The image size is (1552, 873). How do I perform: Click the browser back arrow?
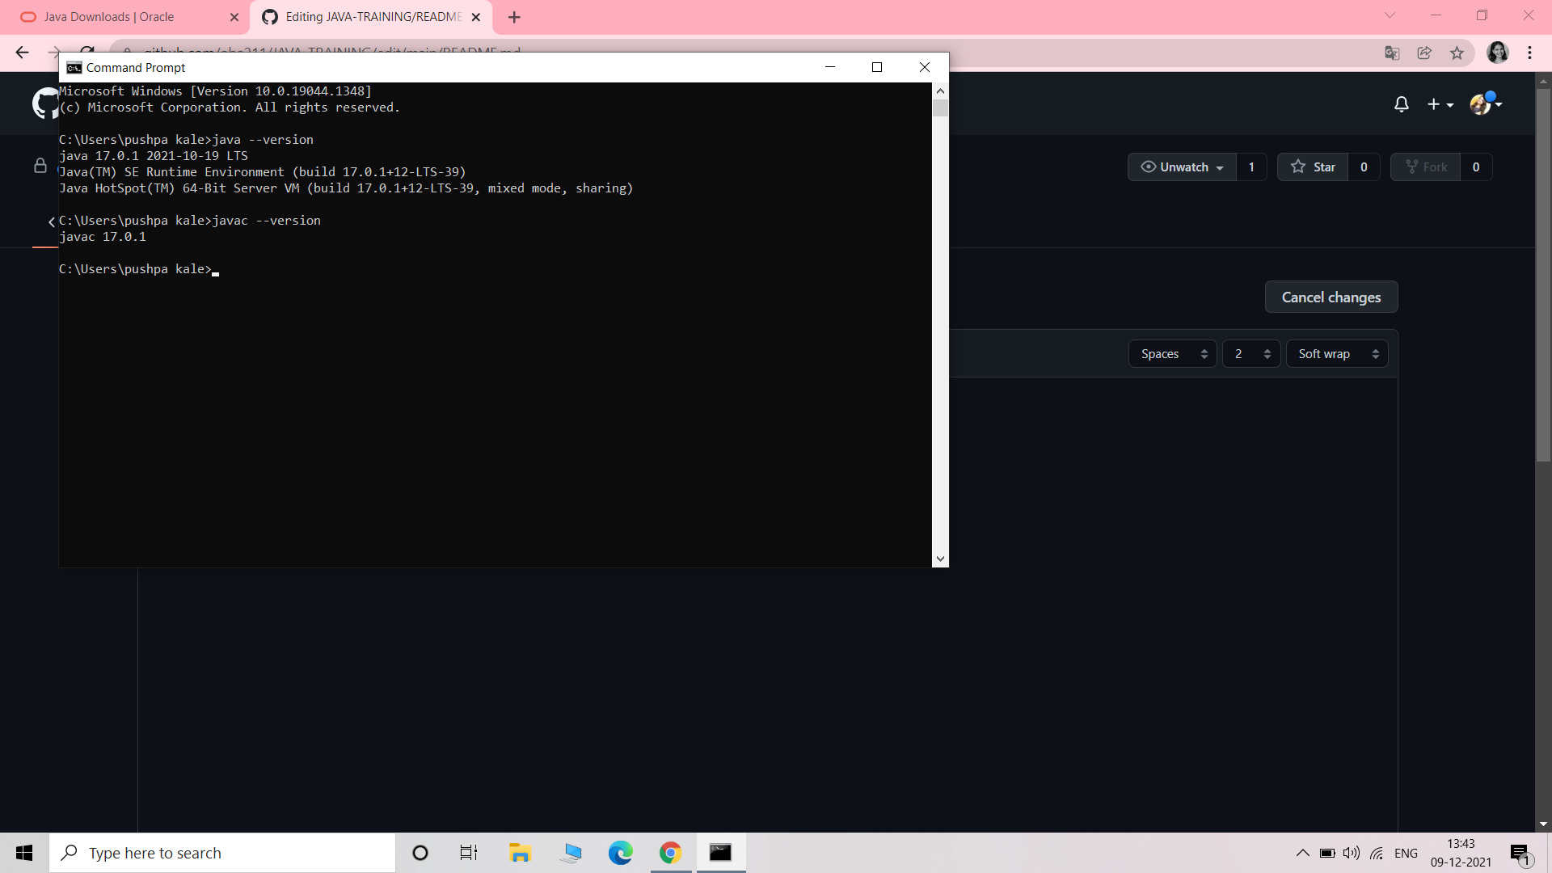(22, 53)
